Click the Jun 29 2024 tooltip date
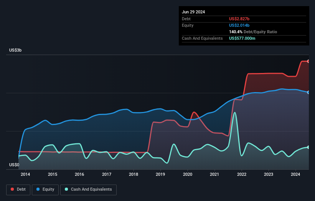Screen dimensions: 315x201 (193, 12)
